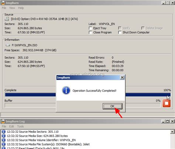
Task: Click the 100% complete percentage label
Action: pyautogui.click(x=167, y=90)
